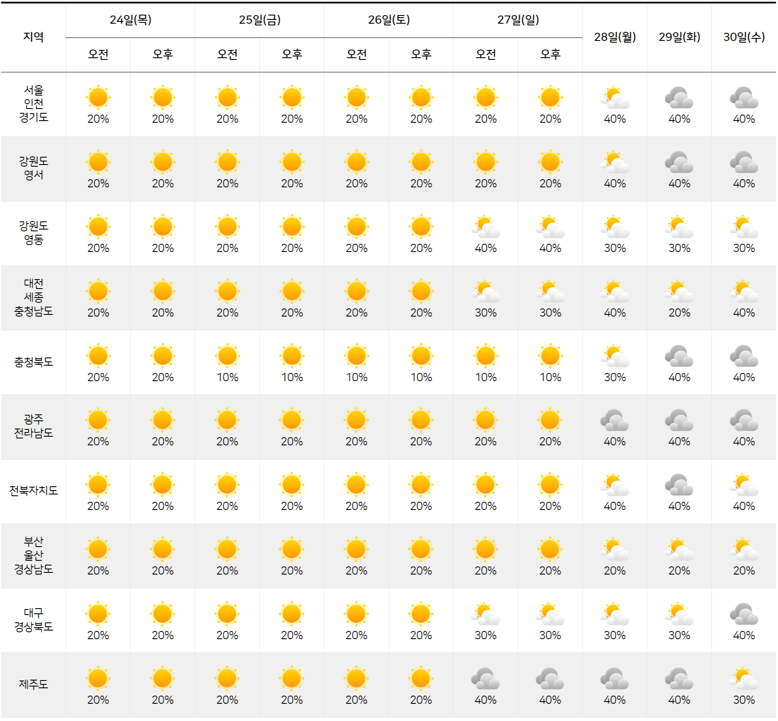
Task: Click the sun icon for 충청북도 26일 오후
Action: coord(421,356)
